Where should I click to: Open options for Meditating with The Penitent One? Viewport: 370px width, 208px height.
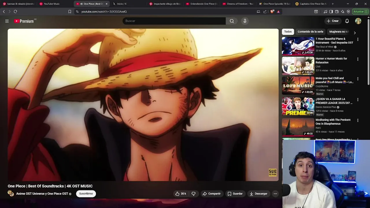358,120
